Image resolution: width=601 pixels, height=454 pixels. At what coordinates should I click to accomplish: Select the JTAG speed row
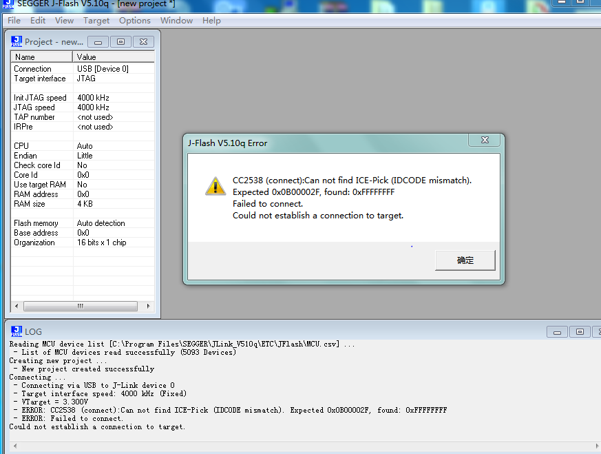pyautogui.click(x=83, y=107)
